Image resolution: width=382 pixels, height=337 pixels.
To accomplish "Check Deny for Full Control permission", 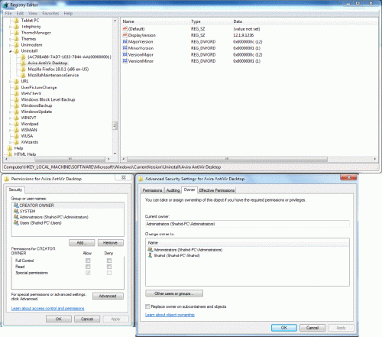I will coord(109,261).
